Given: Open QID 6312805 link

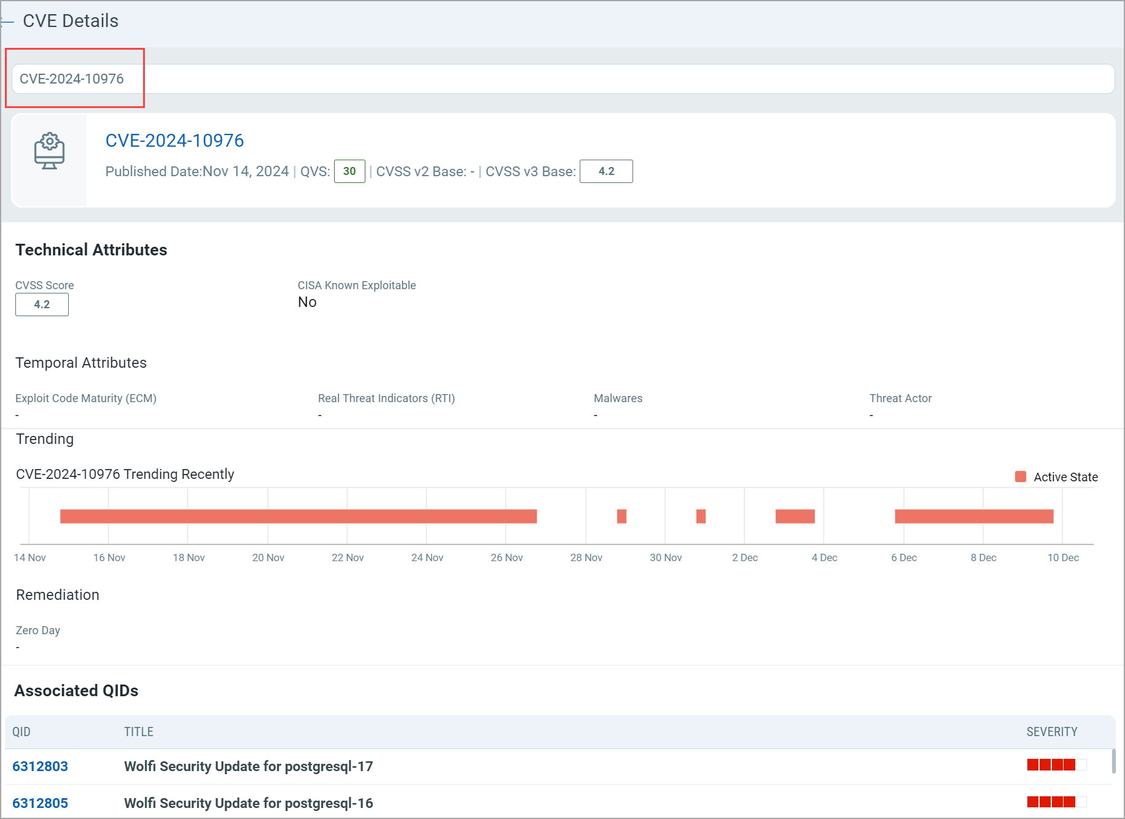Looking at the screenshot, I should pyautogui.click(x=40, y=803).
